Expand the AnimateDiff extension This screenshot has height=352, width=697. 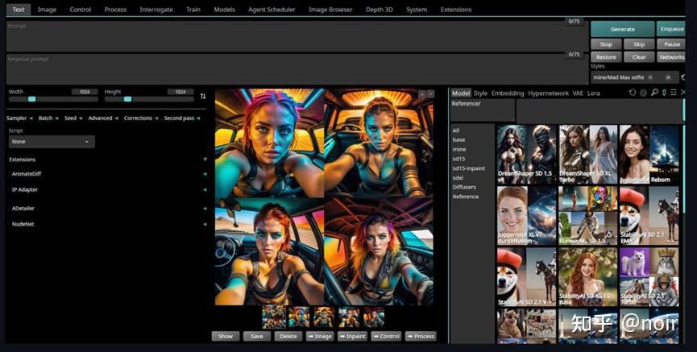pos(108,174)
